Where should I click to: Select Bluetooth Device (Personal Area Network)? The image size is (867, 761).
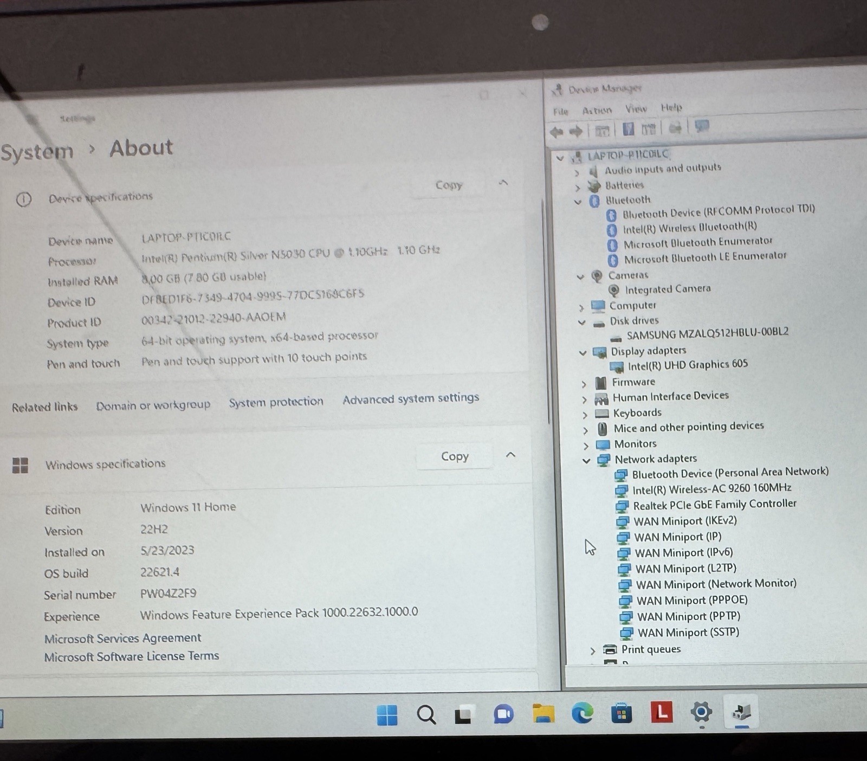730,473
